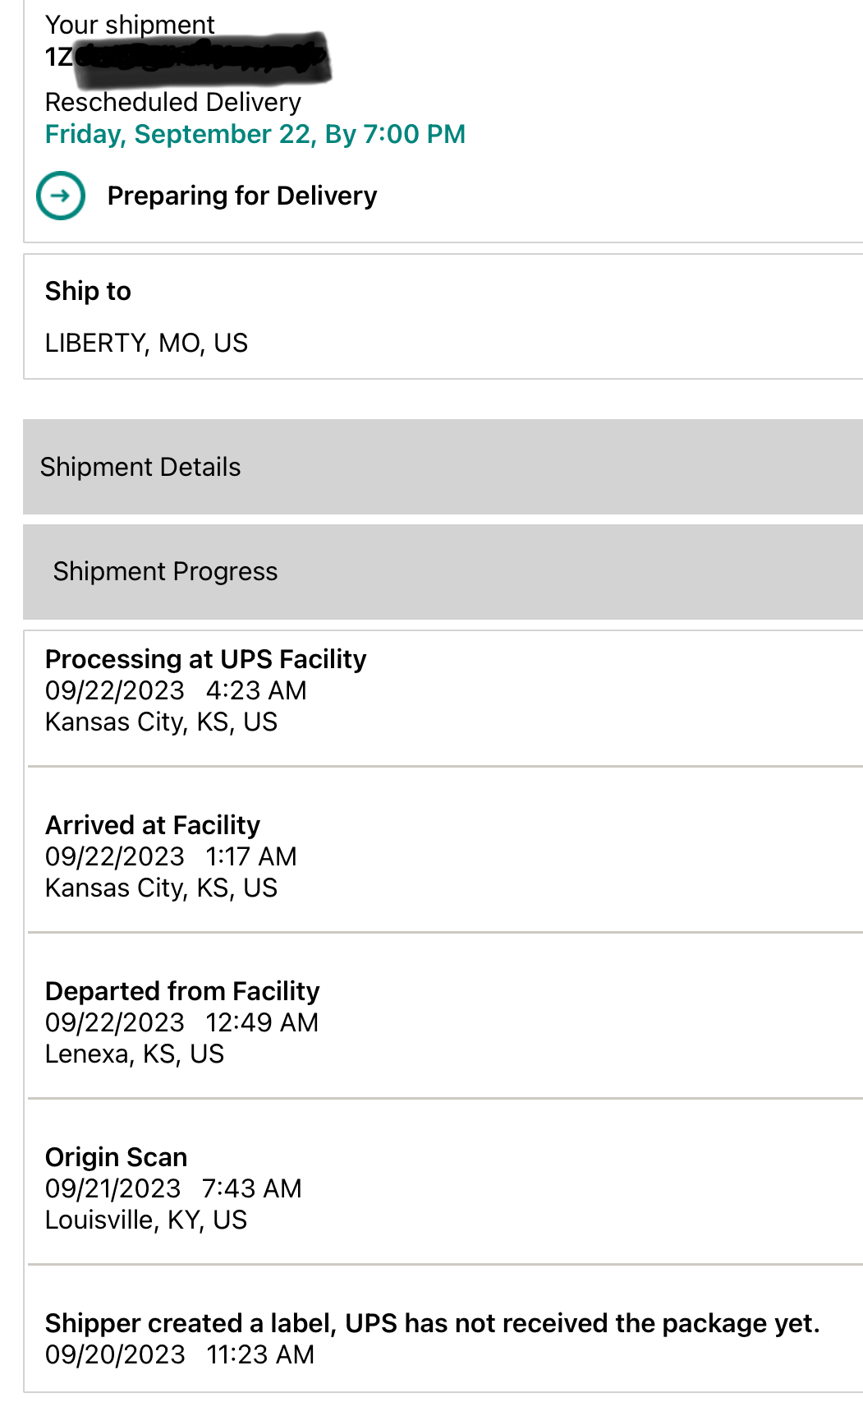
Task: Click the 09/20/2023 11:23 AM label timestamp
Action: coord(180,1354)
